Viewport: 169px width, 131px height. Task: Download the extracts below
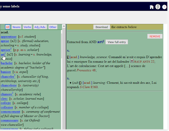102,27
